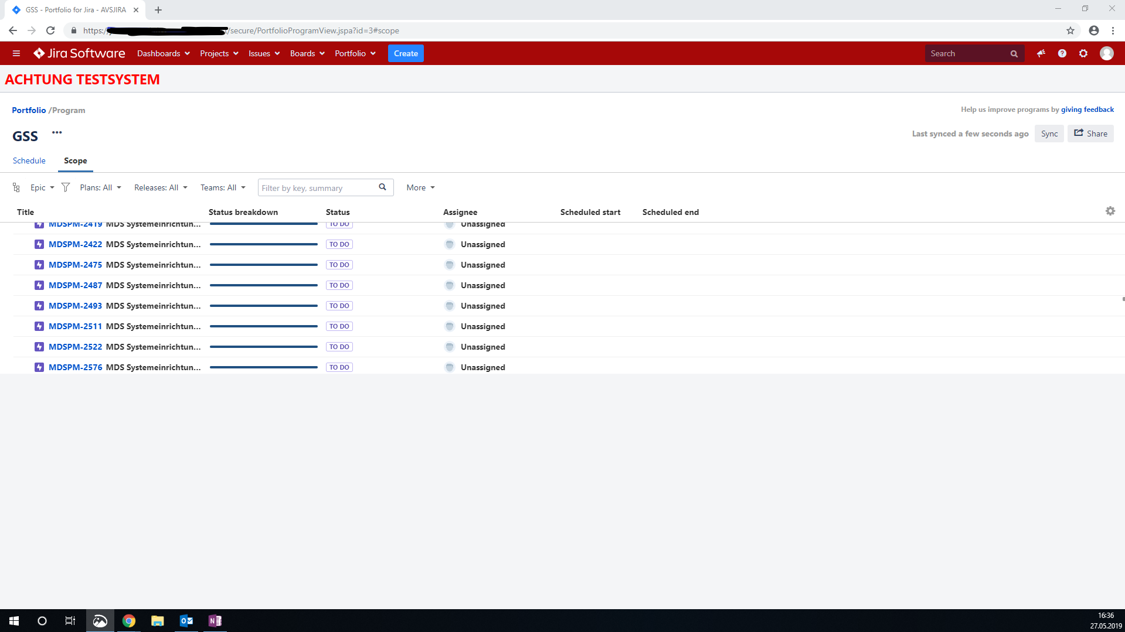Open the help question mark icon
Screen dimensions: 1125x632
click(x=1062, y=53)
